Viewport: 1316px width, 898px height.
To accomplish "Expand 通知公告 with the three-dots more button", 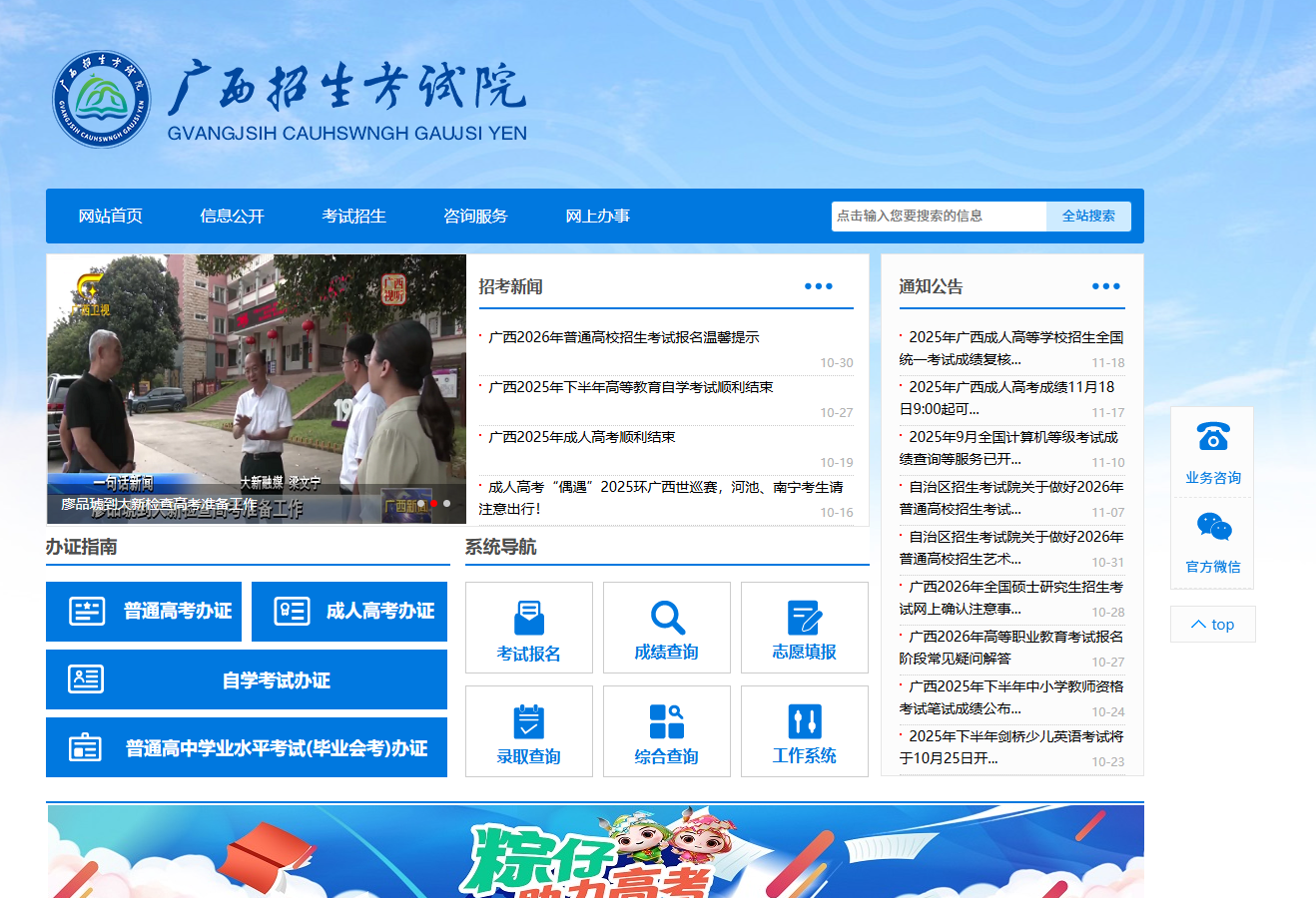I will click(x=1105, y=286).
